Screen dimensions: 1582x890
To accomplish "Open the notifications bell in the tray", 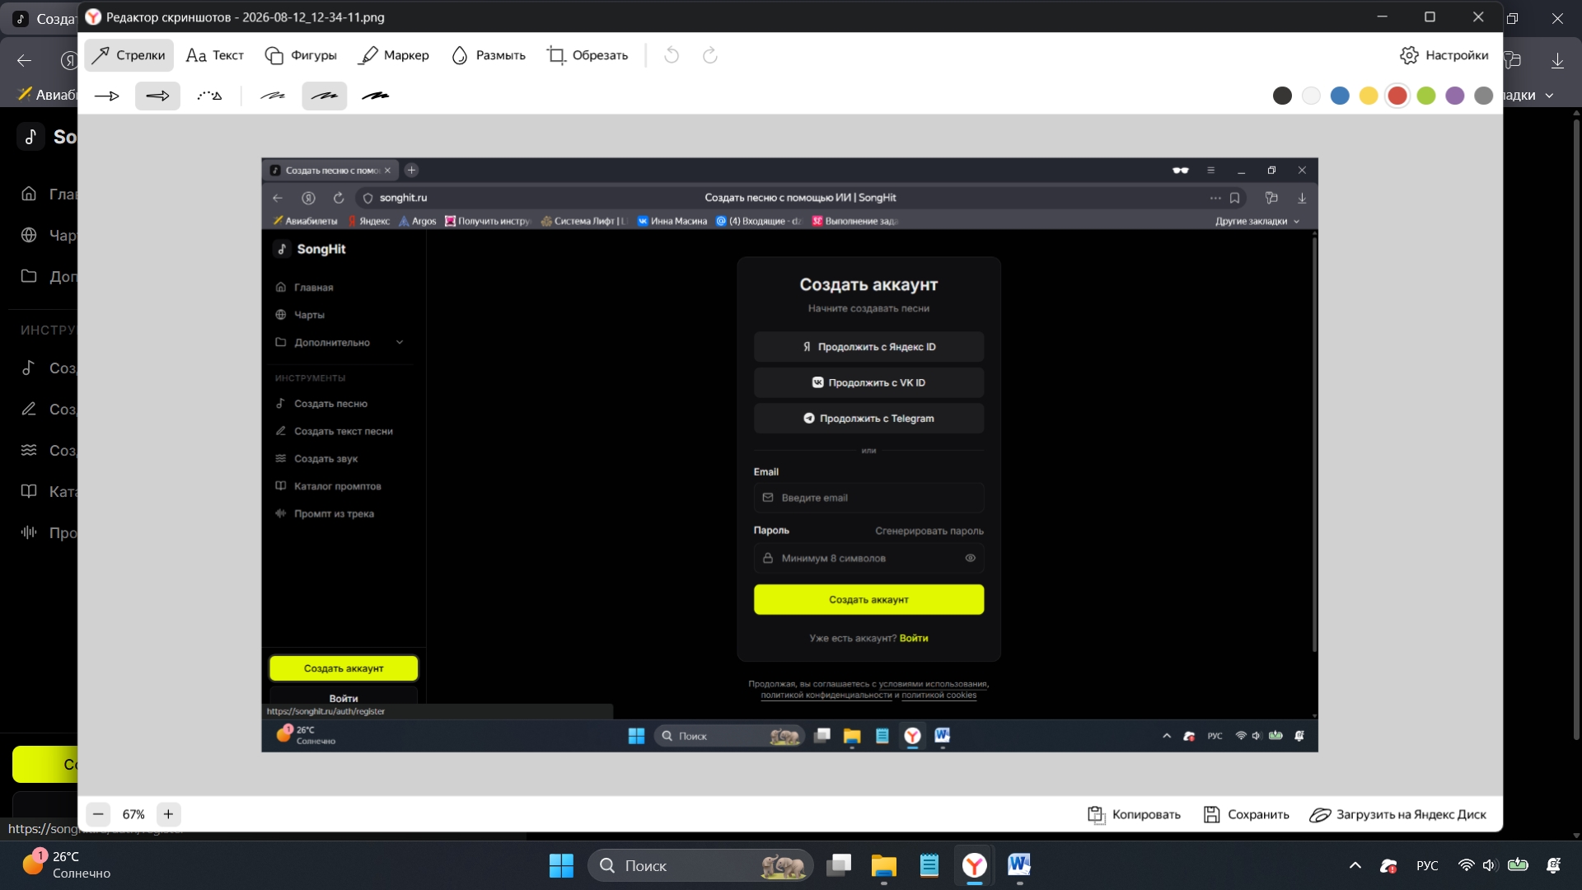I will 1553,865.
